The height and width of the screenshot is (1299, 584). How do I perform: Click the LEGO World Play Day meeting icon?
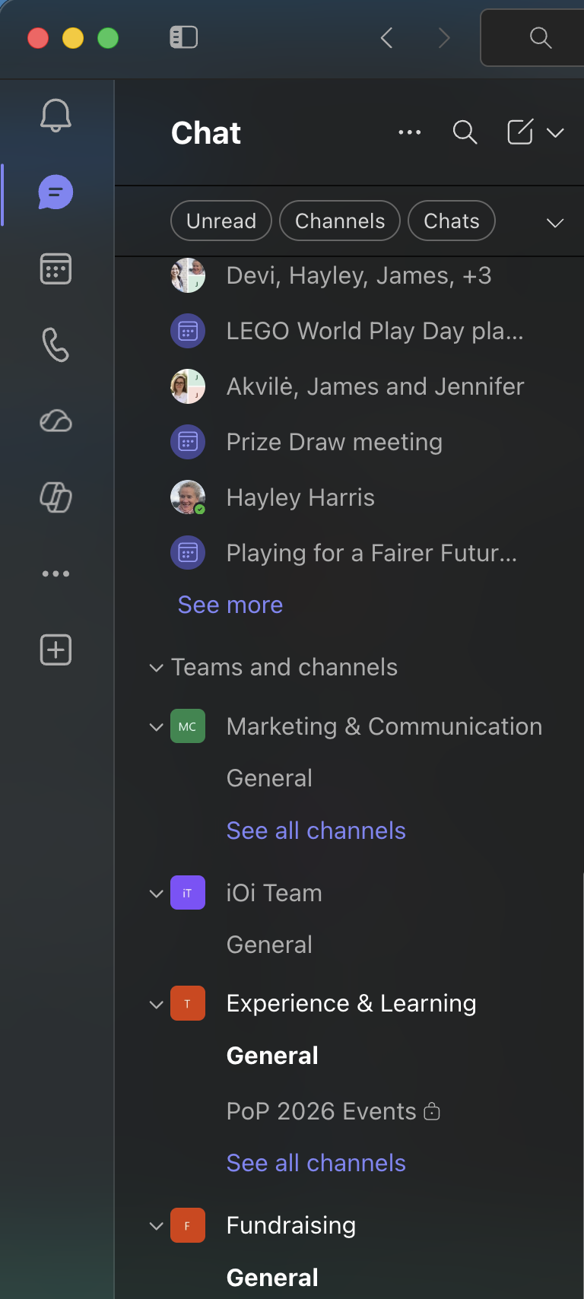[x=188, y=331]
